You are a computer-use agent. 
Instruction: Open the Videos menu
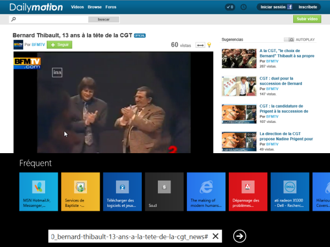click(x=77, y=7)
